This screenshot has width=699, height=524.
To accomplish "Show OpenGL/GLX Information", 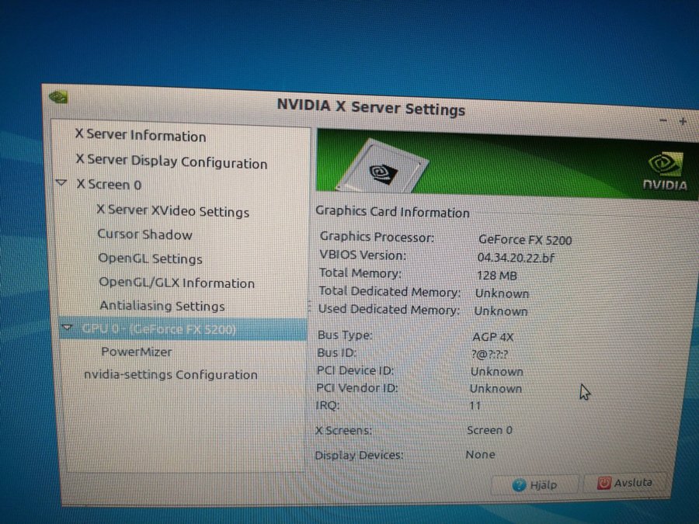I will (x=176, y=283).
